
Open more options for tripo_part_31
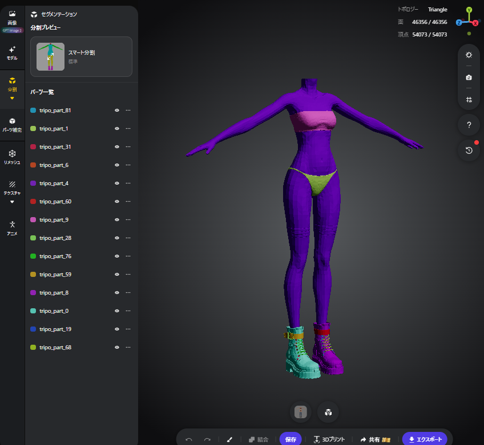coord(128,146)
